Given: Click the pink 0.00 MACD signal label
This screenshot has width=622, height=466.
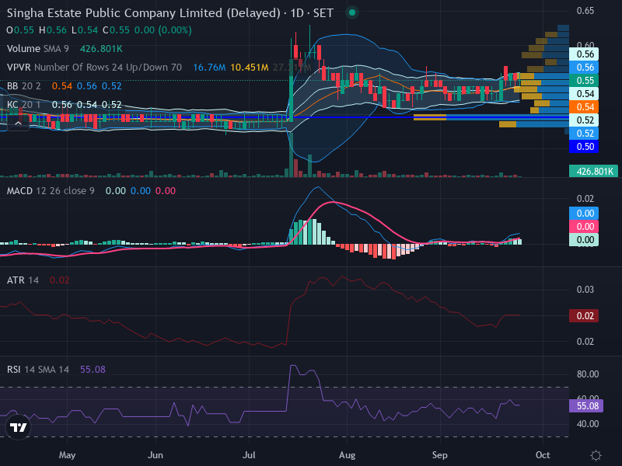Looking at the screenshot, I should [584, 226].
